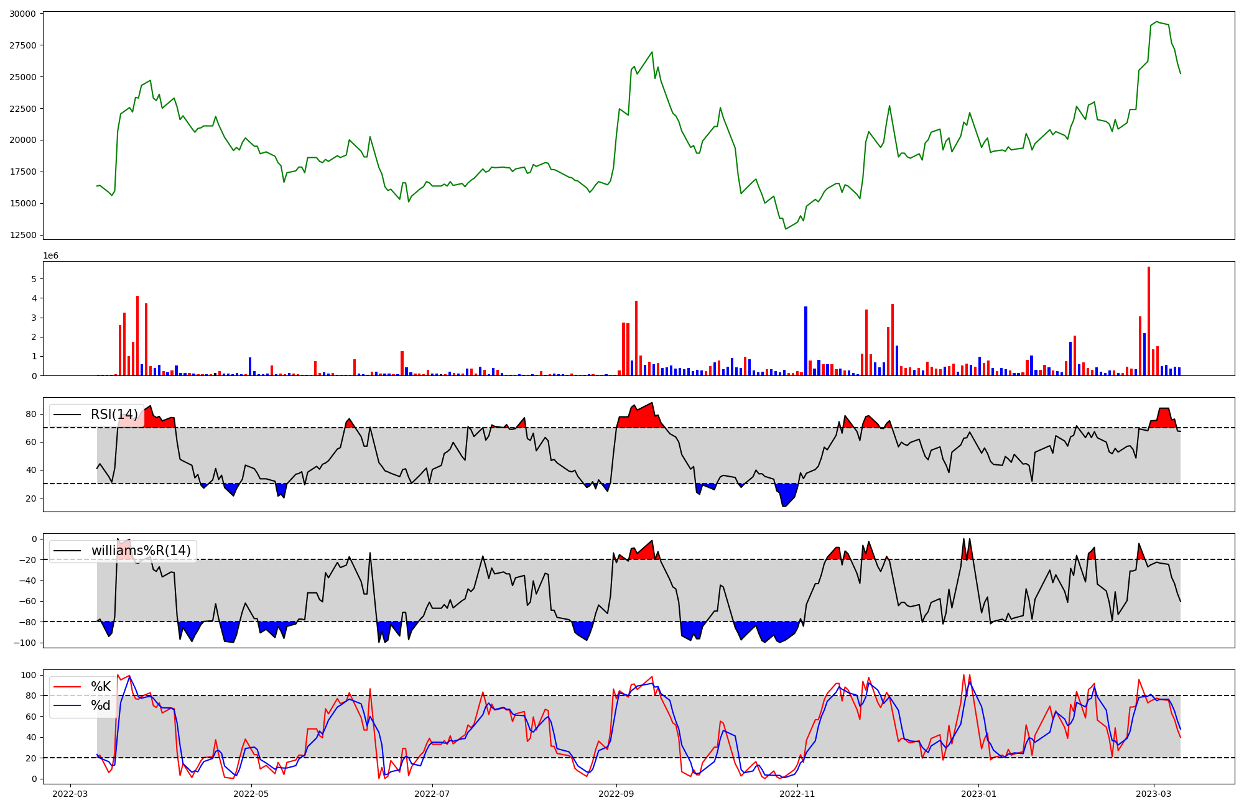The width and height of the screenshot is (1244, 808).
Task: Select the 2023-01 date tick label
Action: click(979, 794)
